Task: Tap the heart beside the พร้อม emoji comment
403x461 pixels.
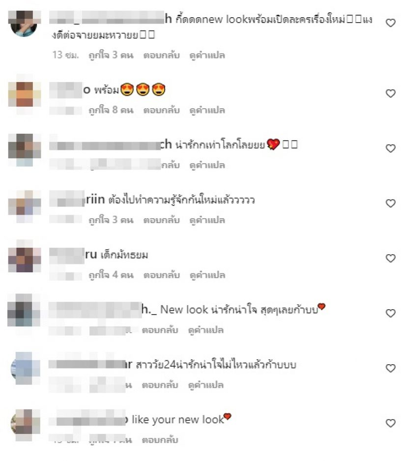Action: pyautogui.click(x=390, y=93)
